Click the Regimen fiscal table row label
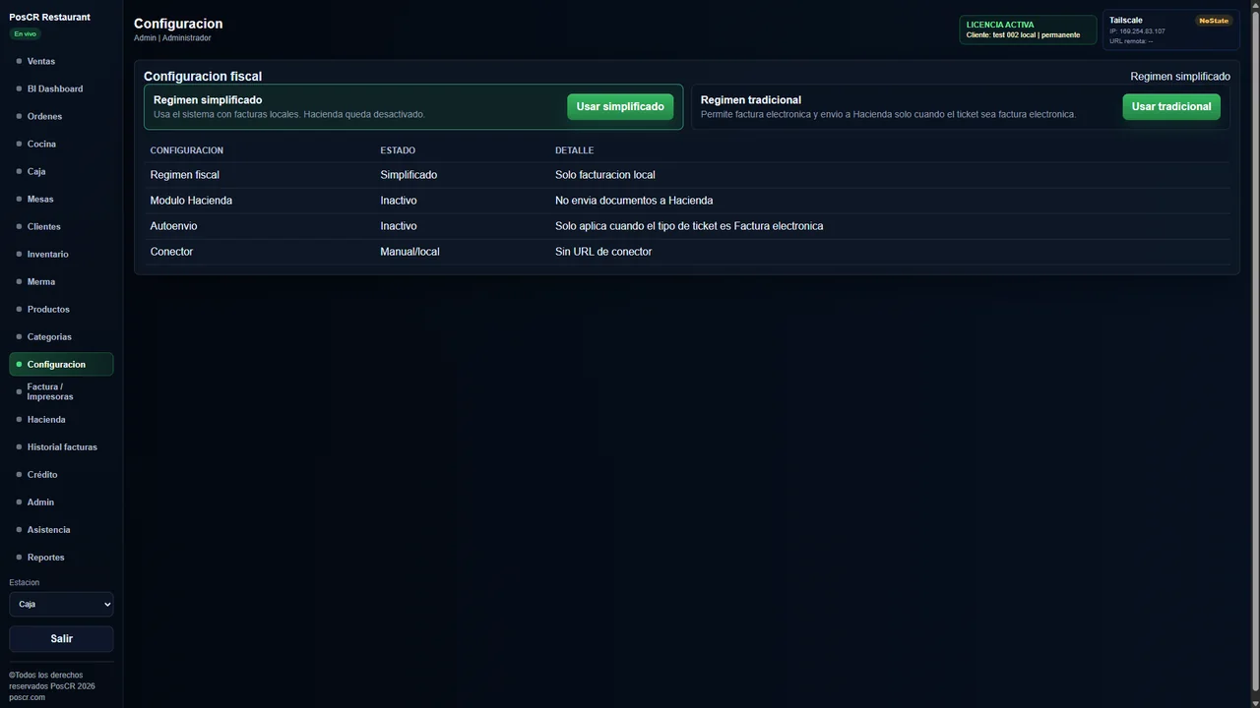The width and height of the screenshot is (1260, 708). [x=184, y=175]
